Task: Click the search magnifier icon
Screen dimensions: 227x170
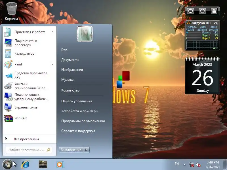Action: pos(48,150)
